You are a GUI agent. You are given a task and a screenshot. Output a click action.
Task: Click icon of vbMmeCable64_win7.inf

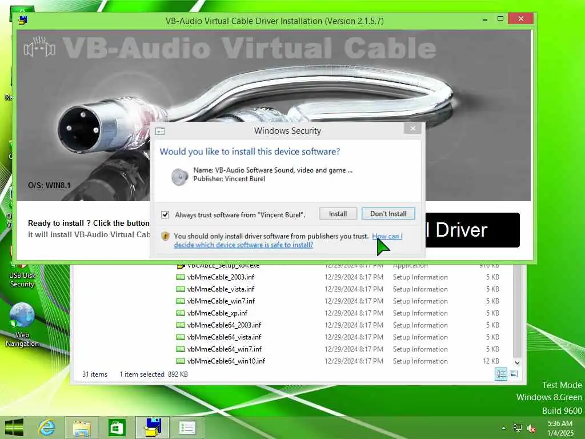181,349
